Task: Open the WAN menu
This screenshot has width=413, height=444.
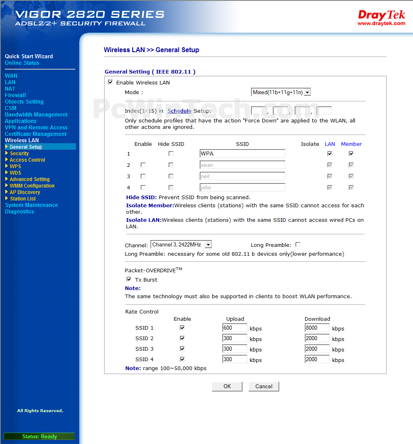Action: coord(11,76)
